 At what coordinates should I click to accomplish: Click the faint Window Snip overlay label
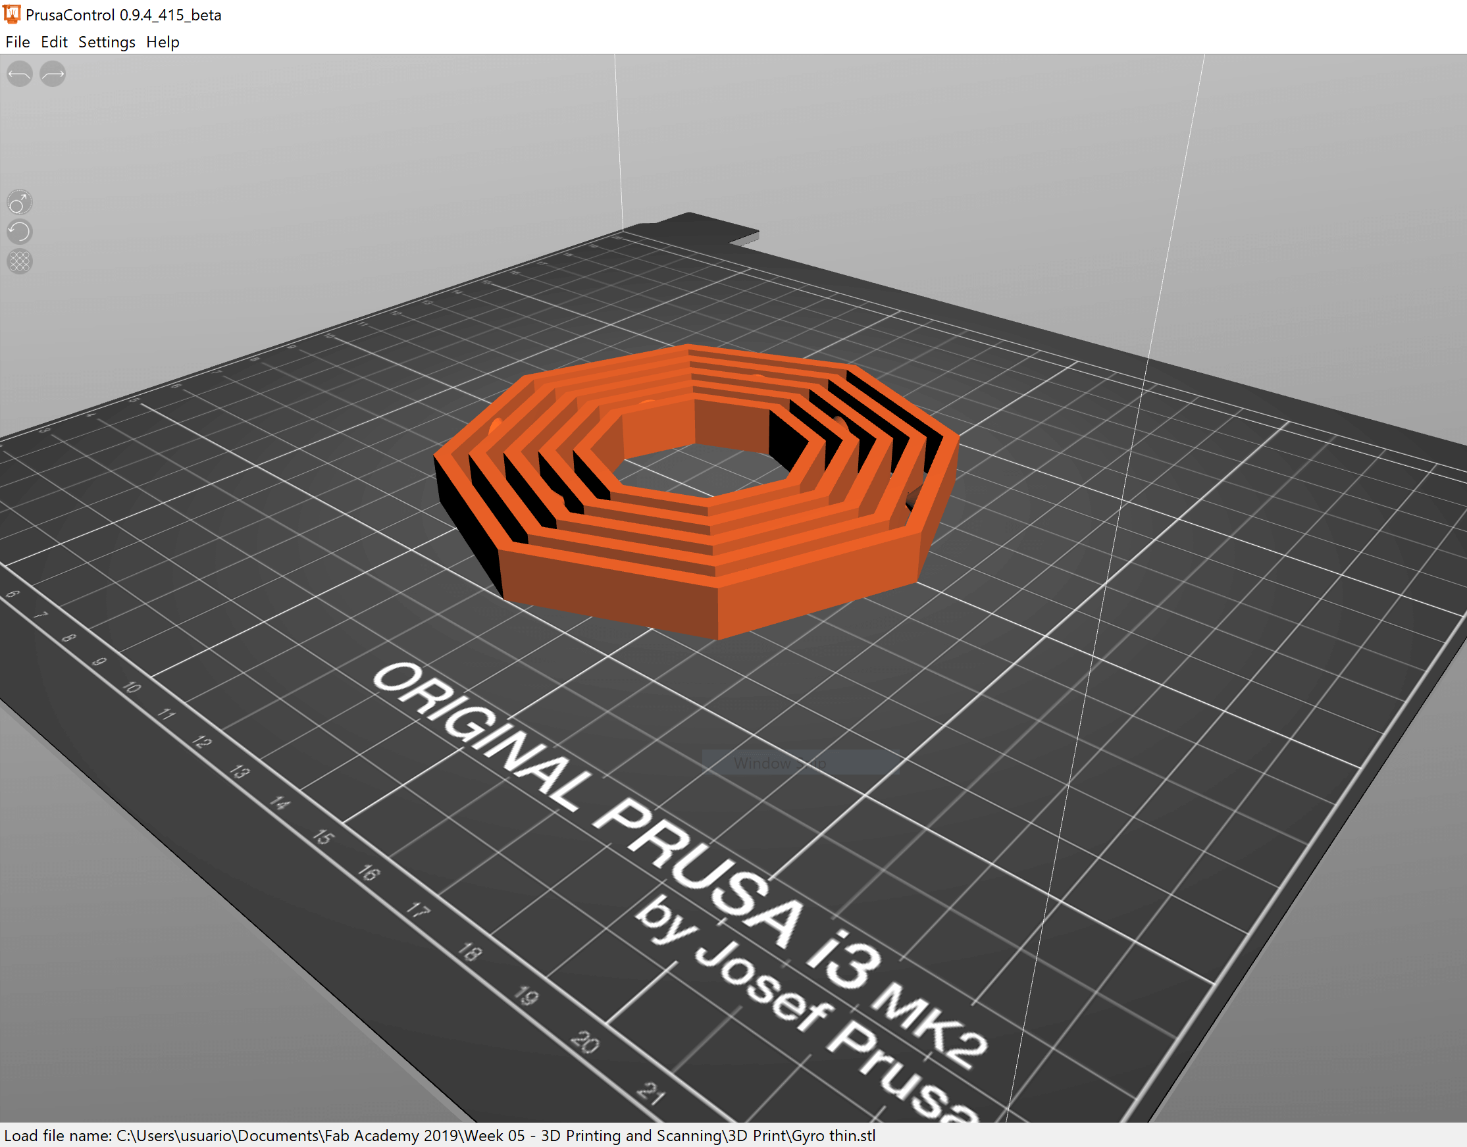[x=779, y=763]
